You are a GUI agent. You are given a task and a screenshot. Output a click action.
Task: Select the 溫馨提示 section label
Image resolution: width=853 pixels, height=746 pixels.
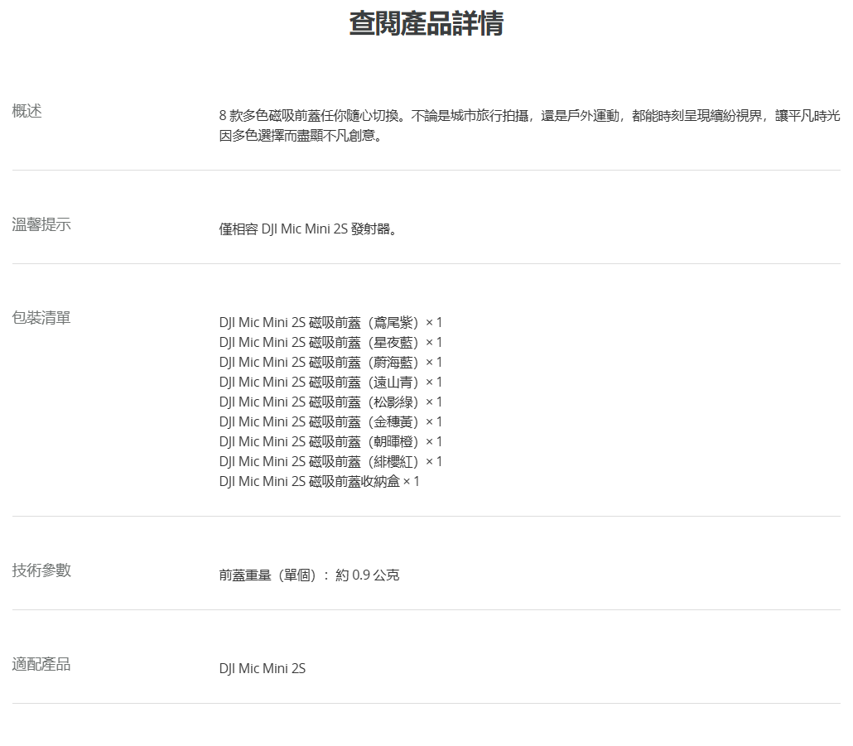41,224
